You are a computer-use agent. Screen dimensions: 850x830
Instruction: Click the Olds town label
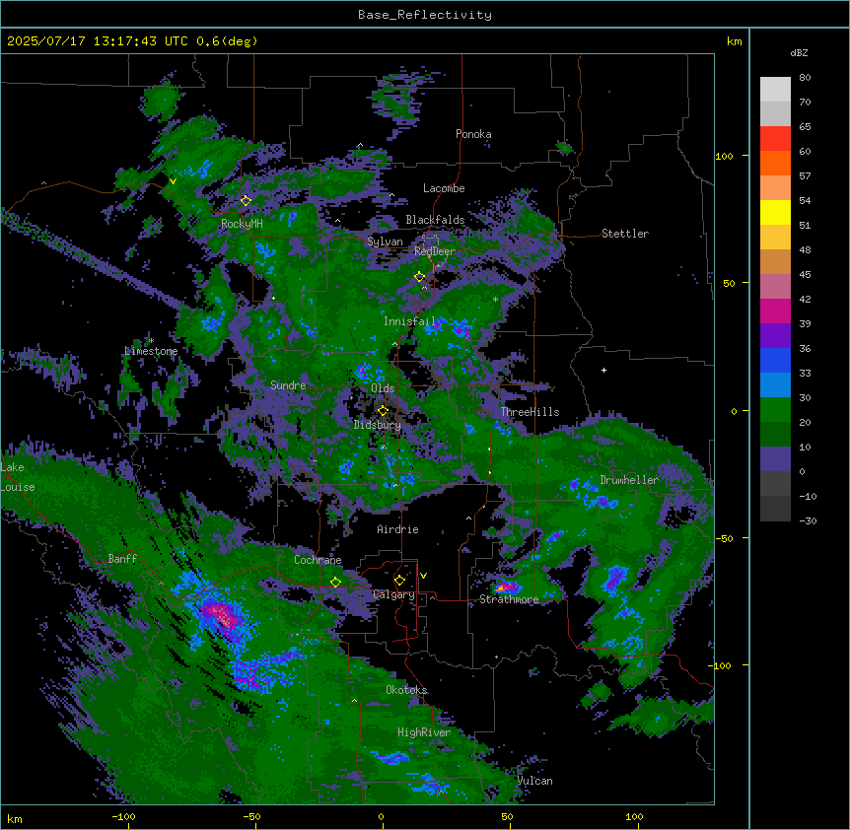tap(383, 388)
